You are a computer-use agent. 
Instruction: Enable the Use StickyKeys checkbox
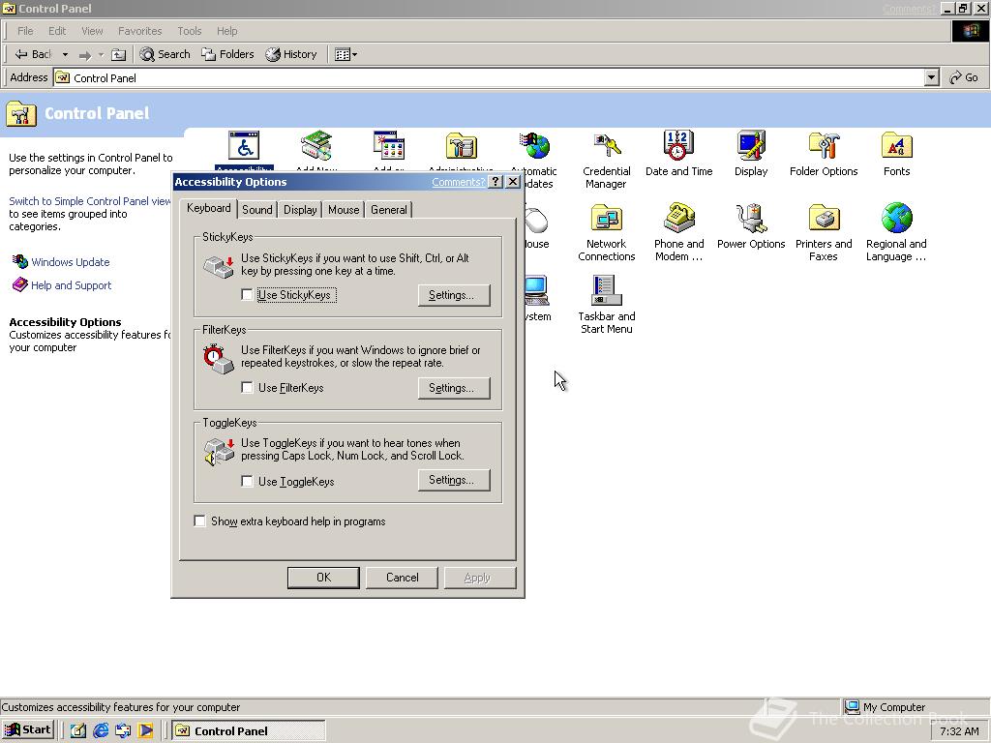tap(247, 294)
